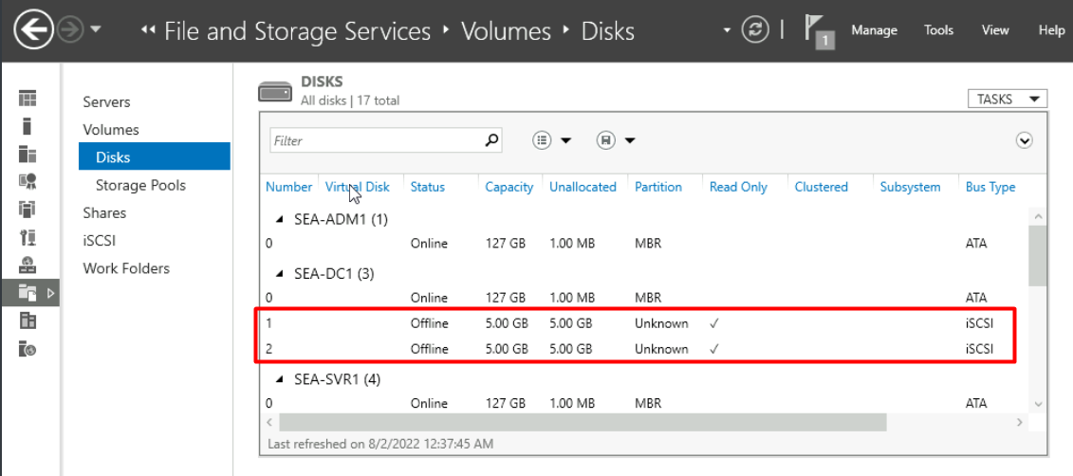Image resolution: width=1073 pixels, height=476 pixels.
Task: Collapse the SEA-DC1 (3) group
Action: [279, 274]
